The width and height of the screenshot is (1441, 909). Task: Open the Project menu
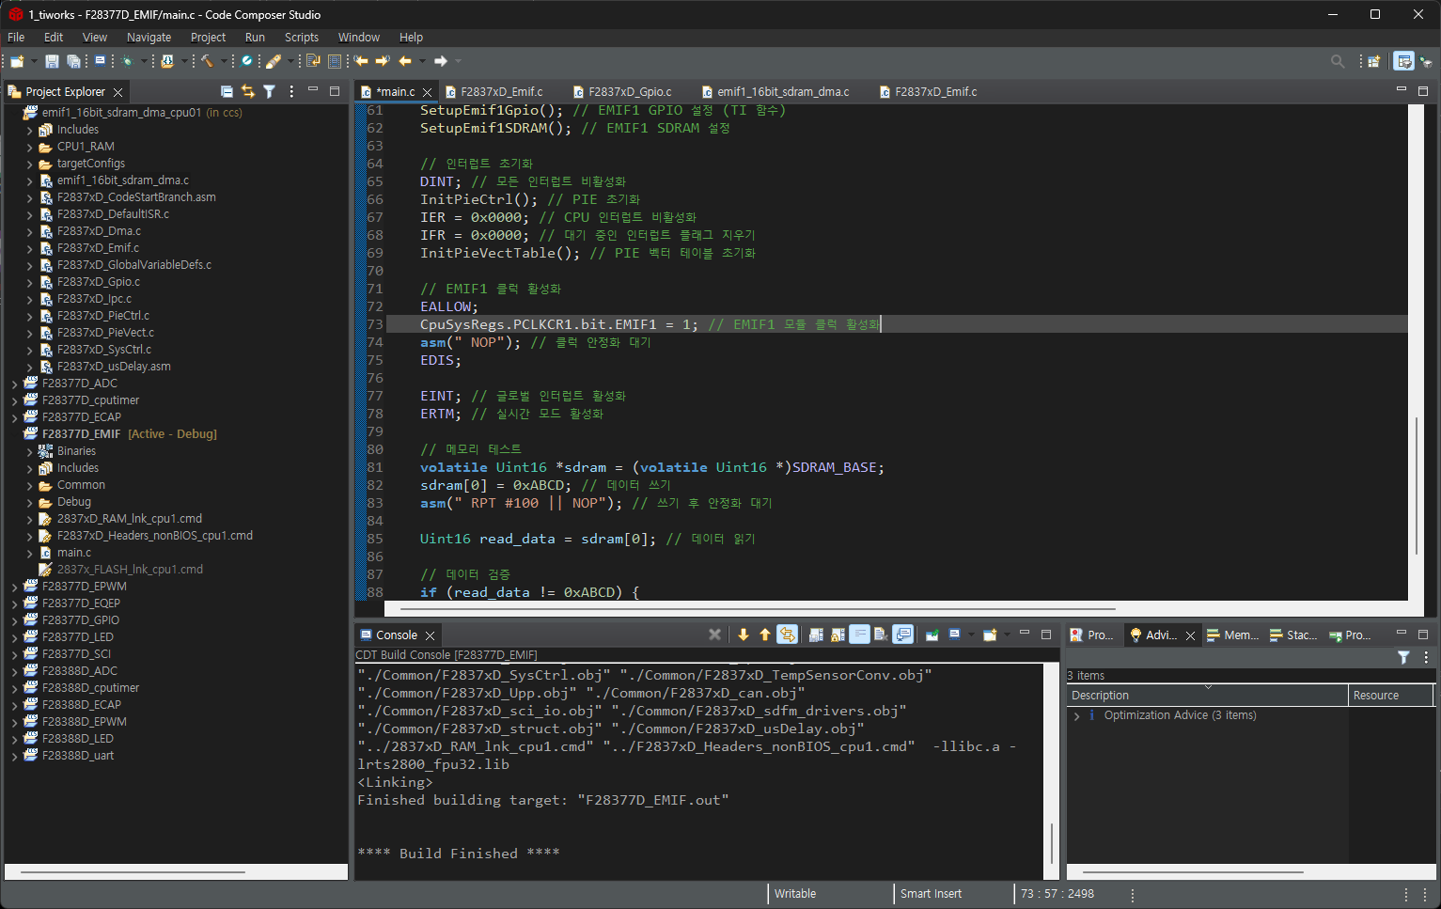pos(208,38)
